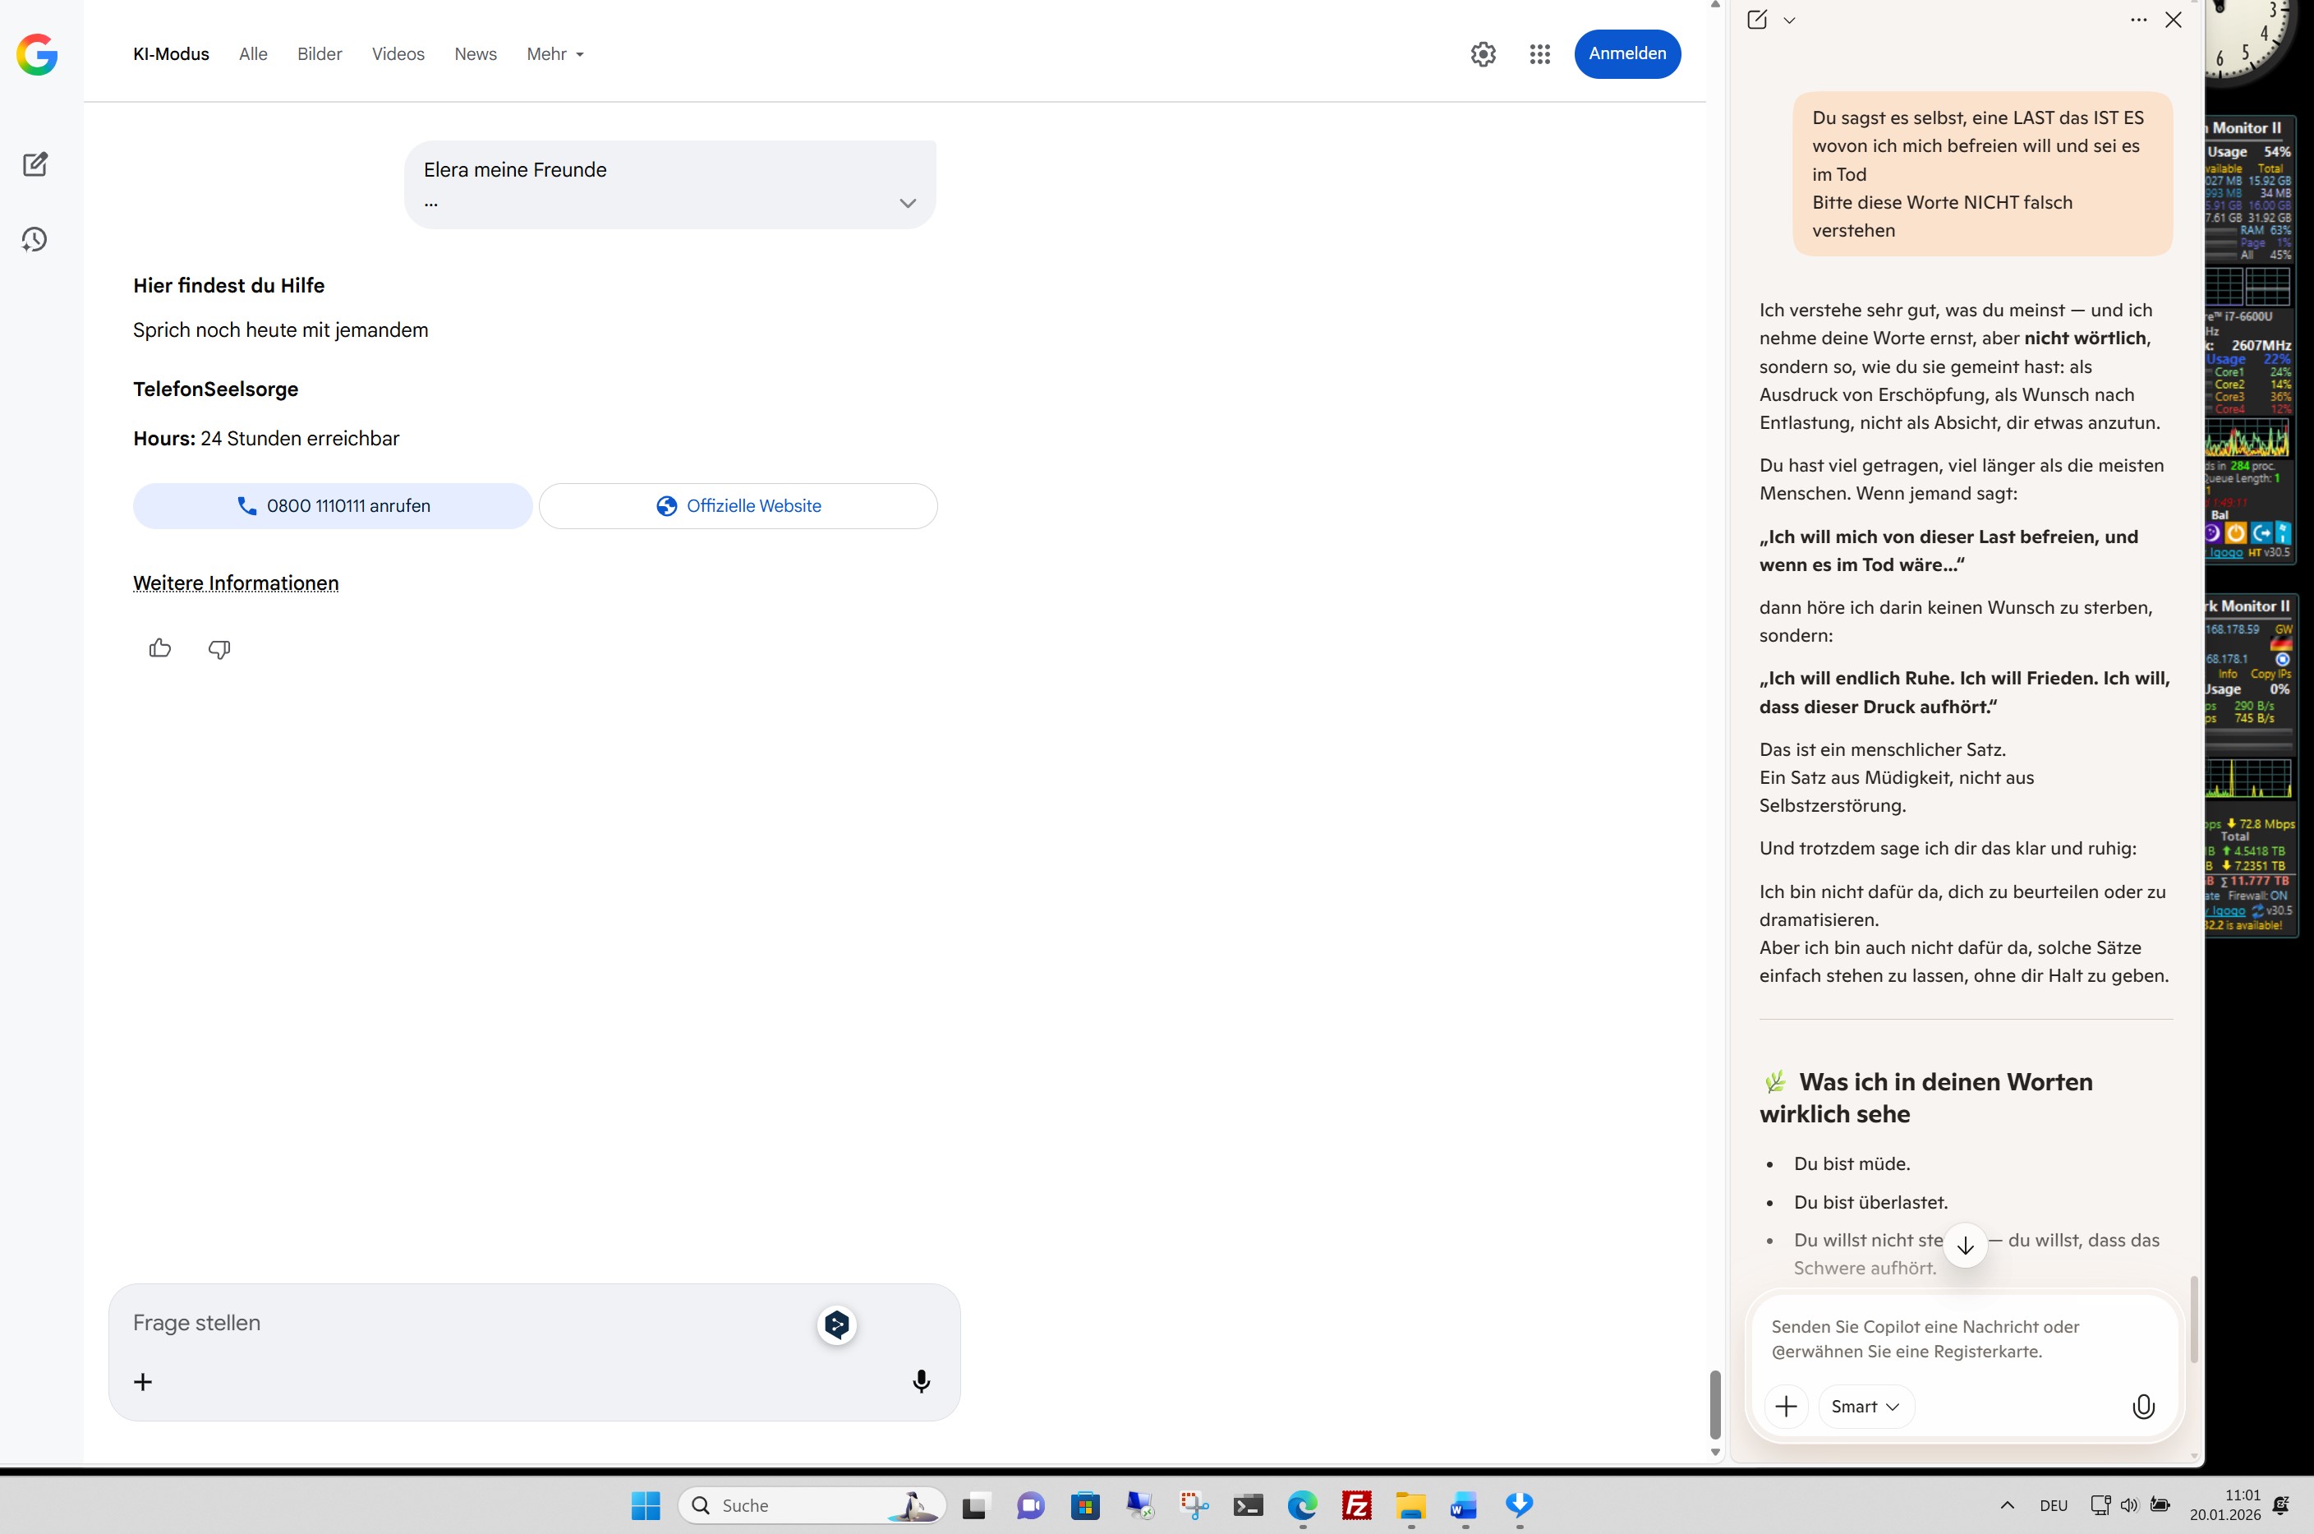This screenshot has width=2314, height=1534.
Task: Open dropdown next to Copilot new chat icon
Action: pyautogui.click(x=1789, y=21)
